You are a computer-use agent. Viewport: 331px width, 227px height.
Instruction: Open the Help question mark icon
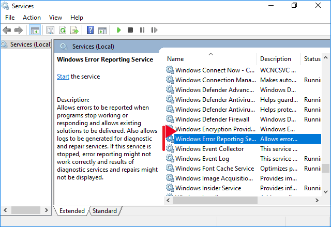(90, 30)
